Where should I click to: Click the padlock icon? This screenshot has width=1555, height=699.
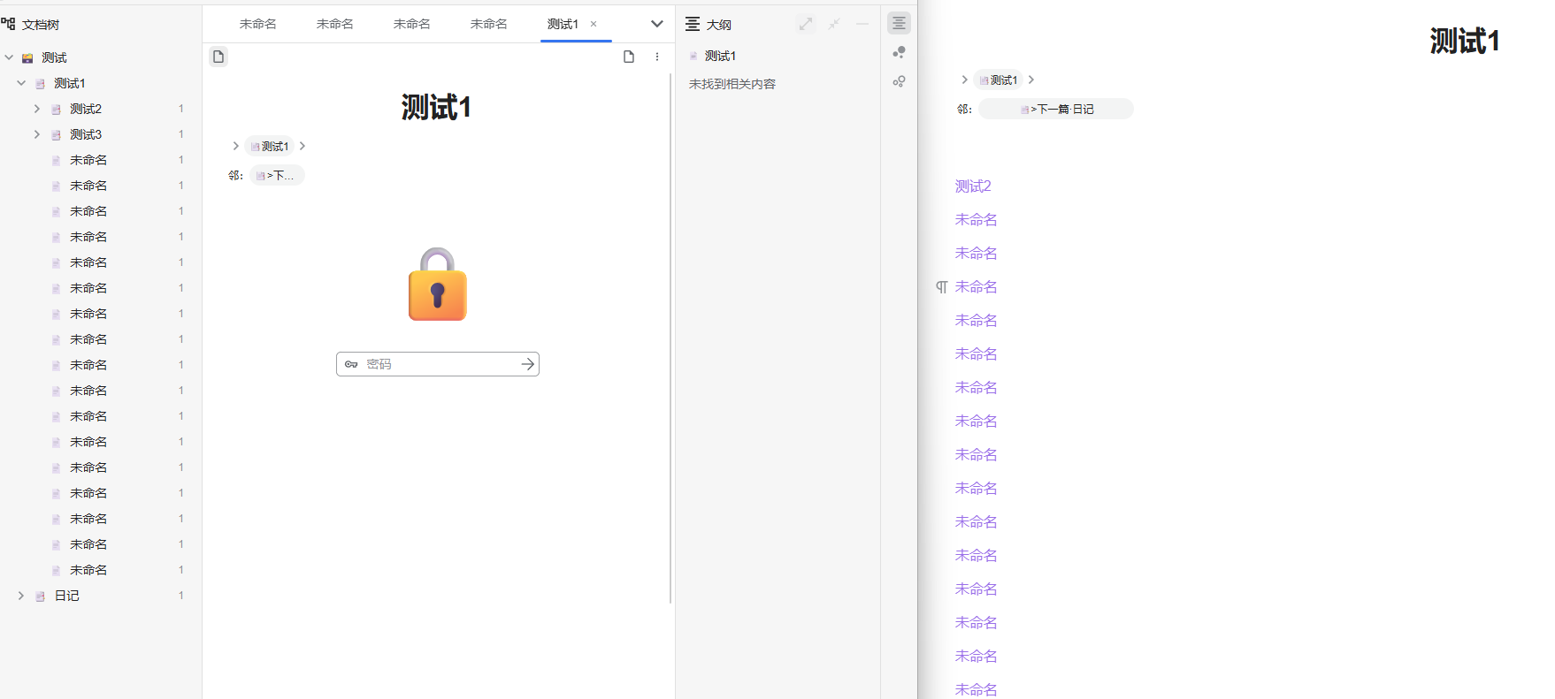click(438, 284)
